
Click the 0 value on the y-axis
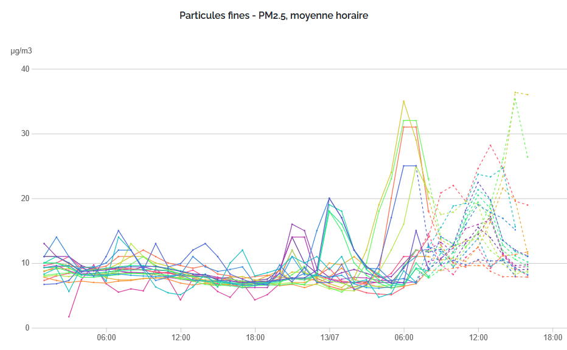[27, 328]
